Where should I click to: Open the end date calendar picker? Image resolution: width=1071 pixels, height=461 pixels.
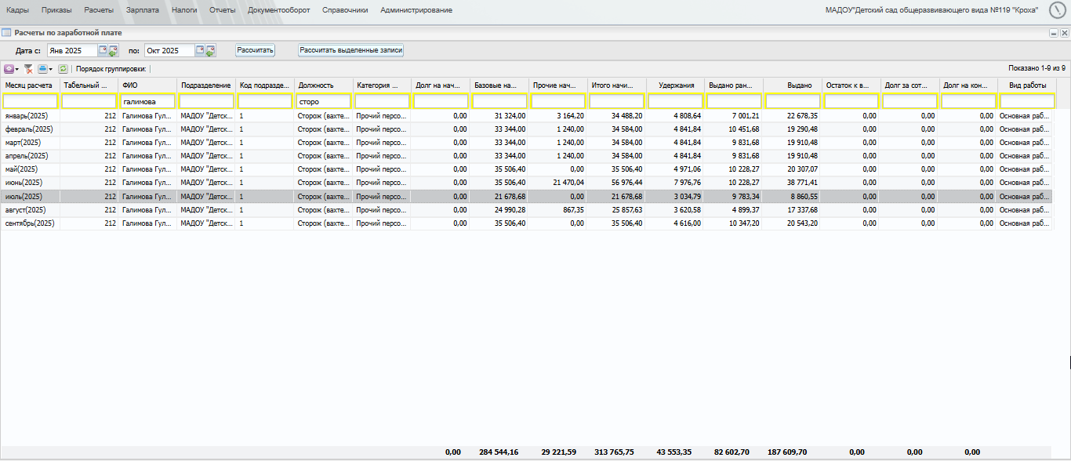[201, 50]
